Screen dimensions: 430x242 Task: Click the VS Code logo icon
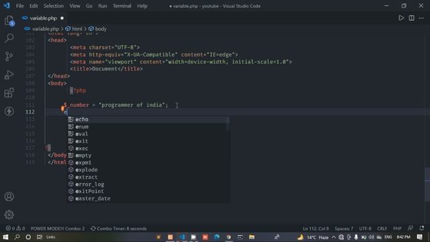tap(6, 6)
